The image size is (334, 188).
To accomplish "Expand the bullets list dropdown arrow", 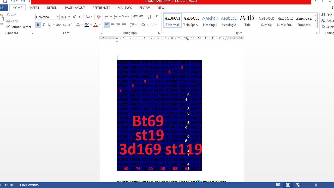I will (x=111, y=17).
